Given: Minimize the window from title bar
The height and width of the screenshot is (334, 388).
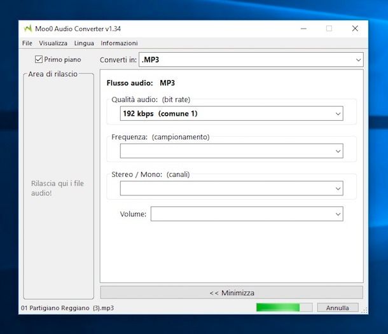Looking at the screenshot, I should click(x=303, y=29).
